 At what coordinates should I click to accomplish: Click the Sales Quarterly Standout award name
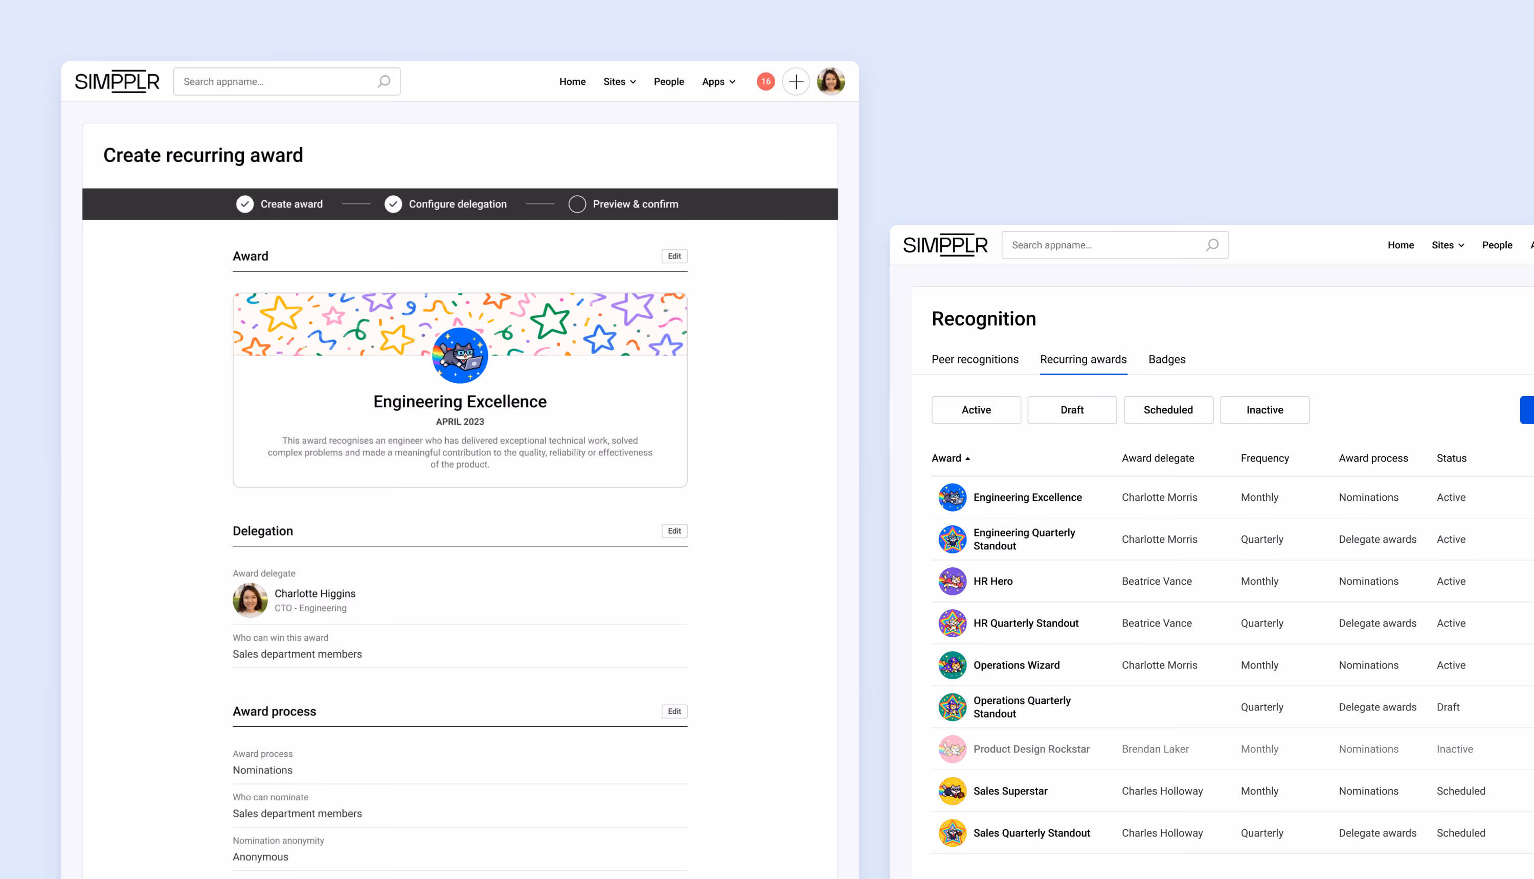1031,833
